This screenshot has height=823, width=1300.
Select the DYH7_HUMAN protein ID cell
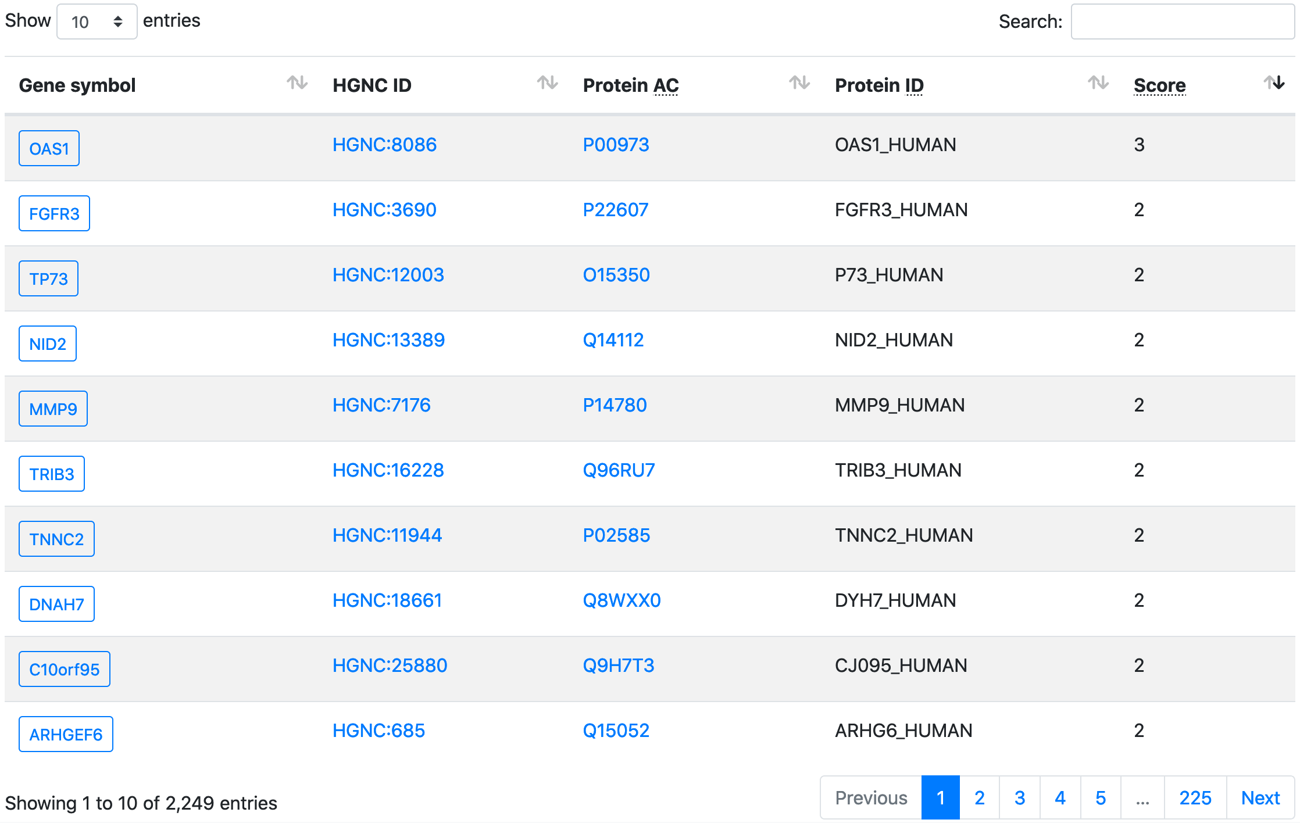(x=895, y=600)
